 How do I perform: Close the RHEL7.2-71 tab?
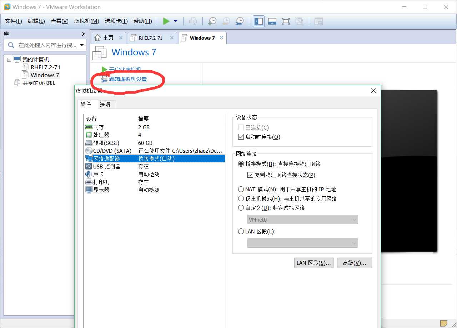172,37
